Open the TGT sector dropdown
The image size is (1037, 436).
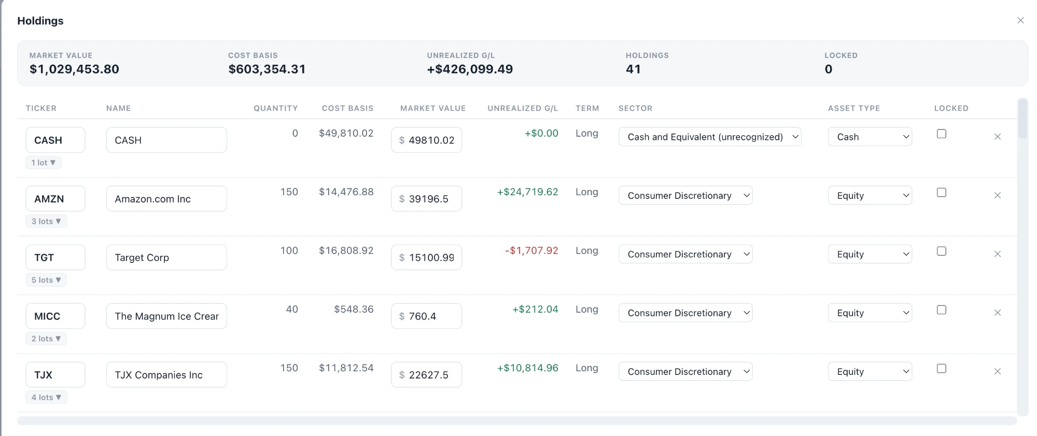[x=685, y=254]
